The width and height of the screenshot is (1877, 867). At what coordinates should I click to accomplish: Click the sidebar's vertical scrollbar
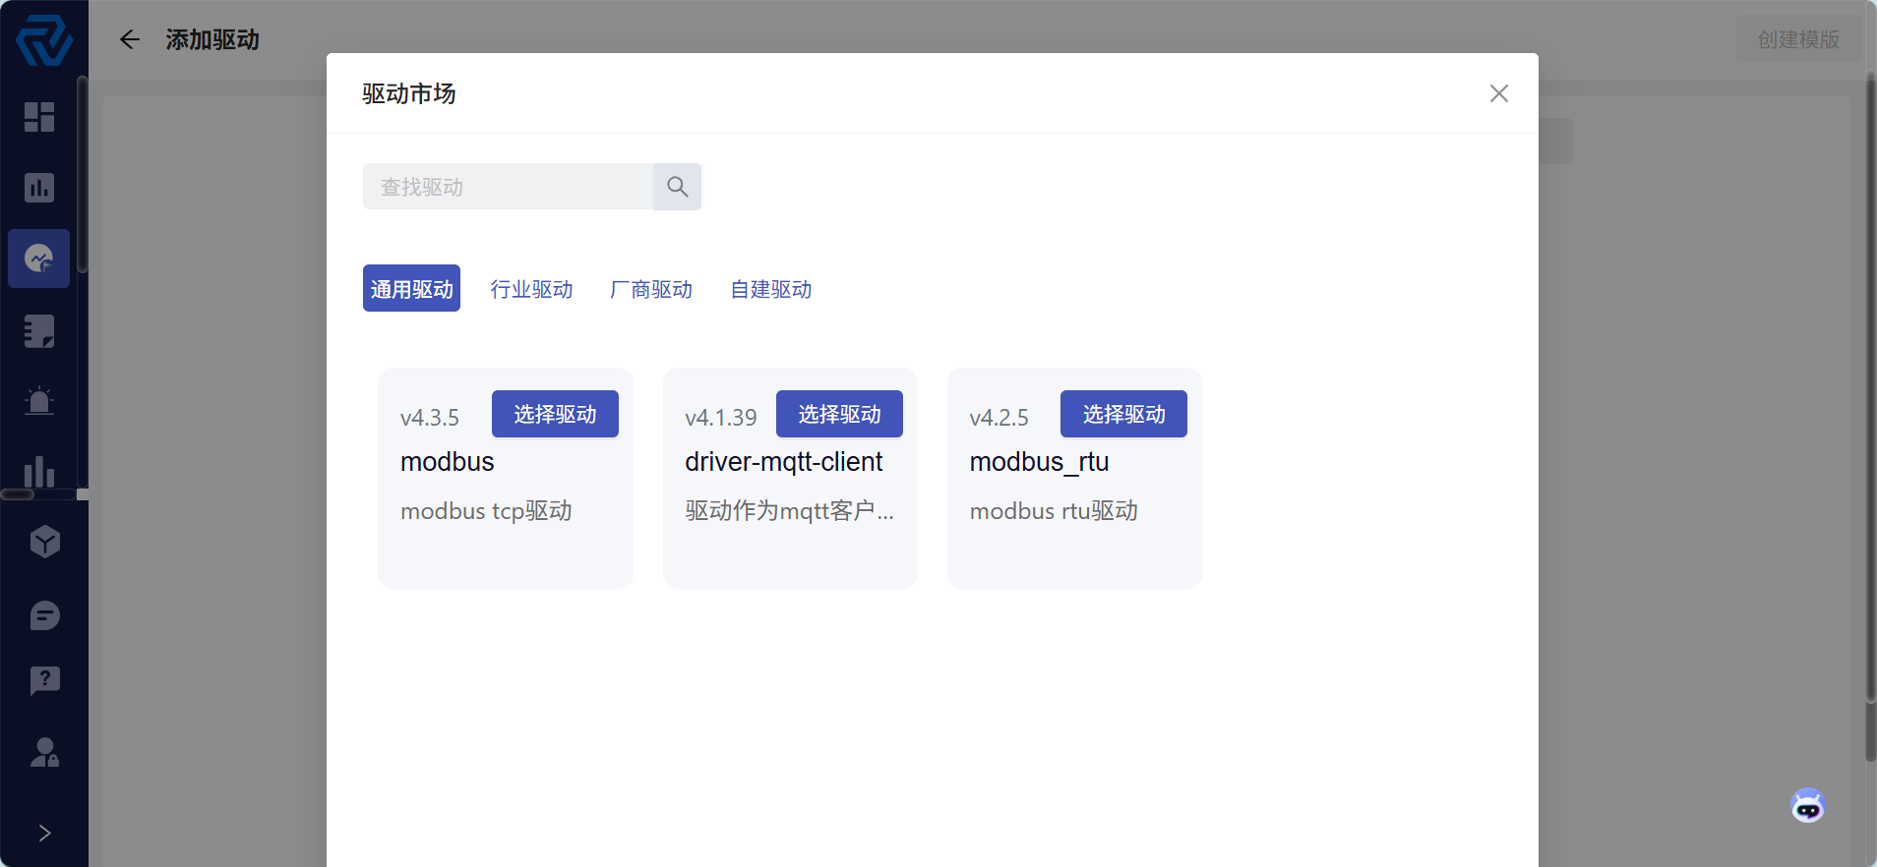[83, 175]
